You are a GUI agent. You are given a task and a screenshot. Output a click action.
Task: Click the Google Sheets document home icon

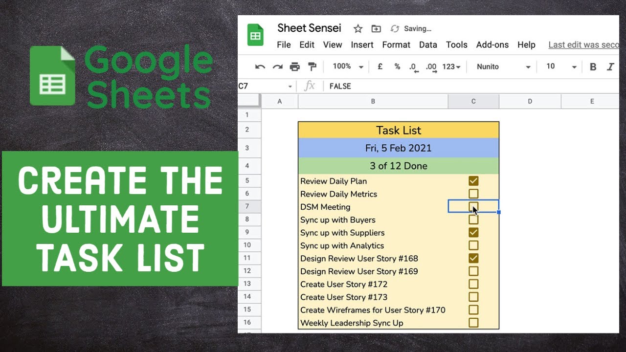click(255, 35)
